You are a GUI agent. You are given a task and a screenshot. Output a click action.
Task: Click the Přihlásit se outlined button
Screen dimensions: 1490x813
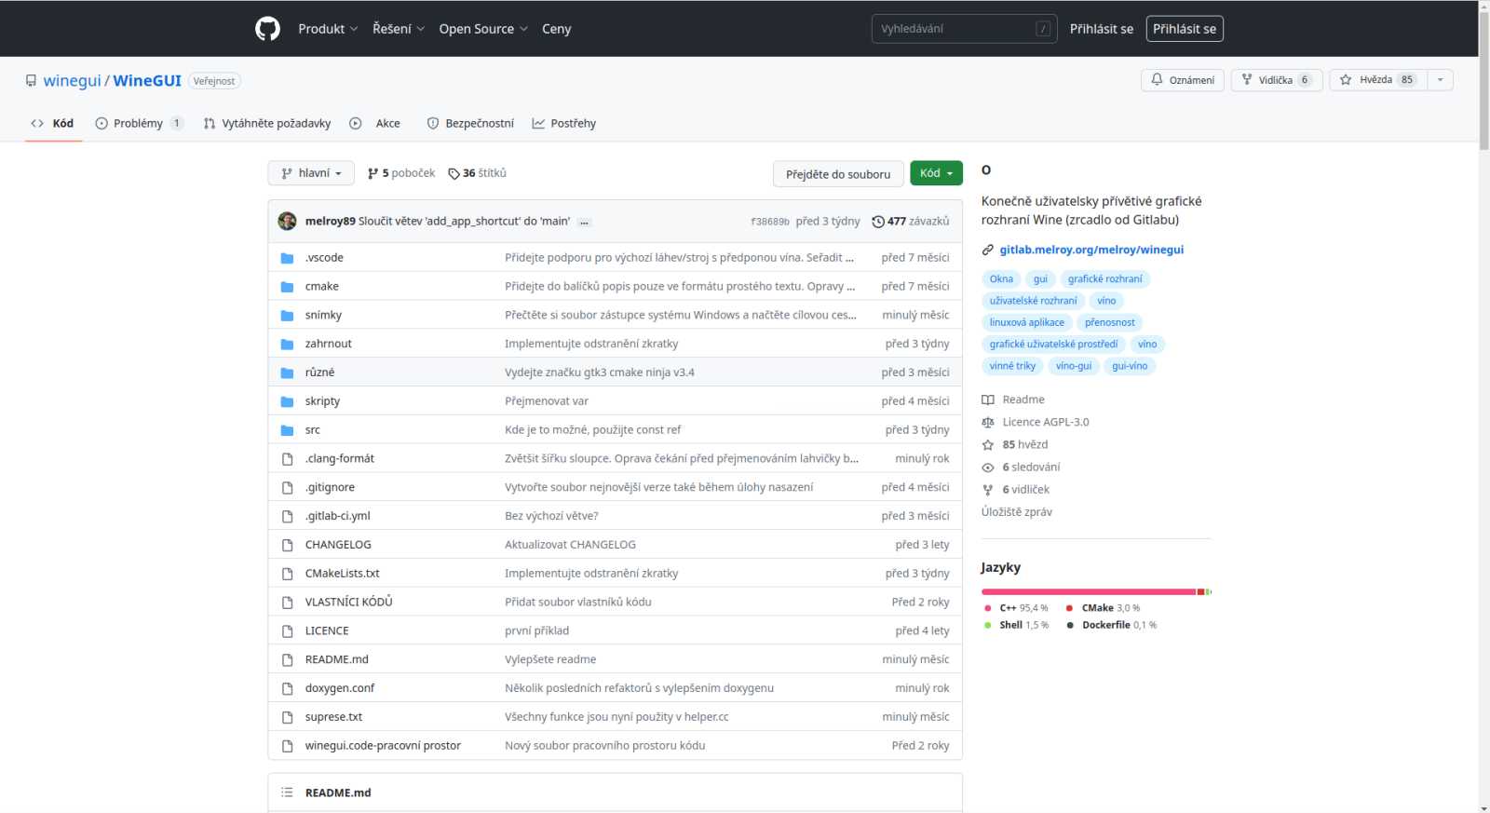1185,29
